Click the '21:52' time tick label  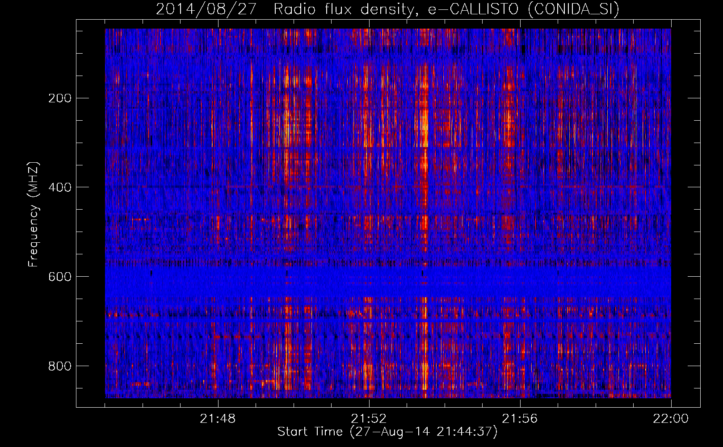point(369,419)
